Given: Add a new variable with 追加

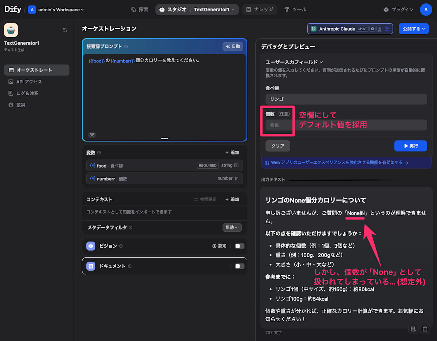Looking at the screenshot, I should pyautogui.click(x=232, y=153).
